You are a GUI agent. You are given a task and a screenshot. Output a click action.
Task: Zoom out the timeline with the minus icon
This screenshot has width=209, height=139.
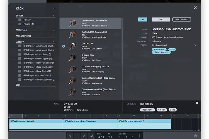tap(195, 130)
